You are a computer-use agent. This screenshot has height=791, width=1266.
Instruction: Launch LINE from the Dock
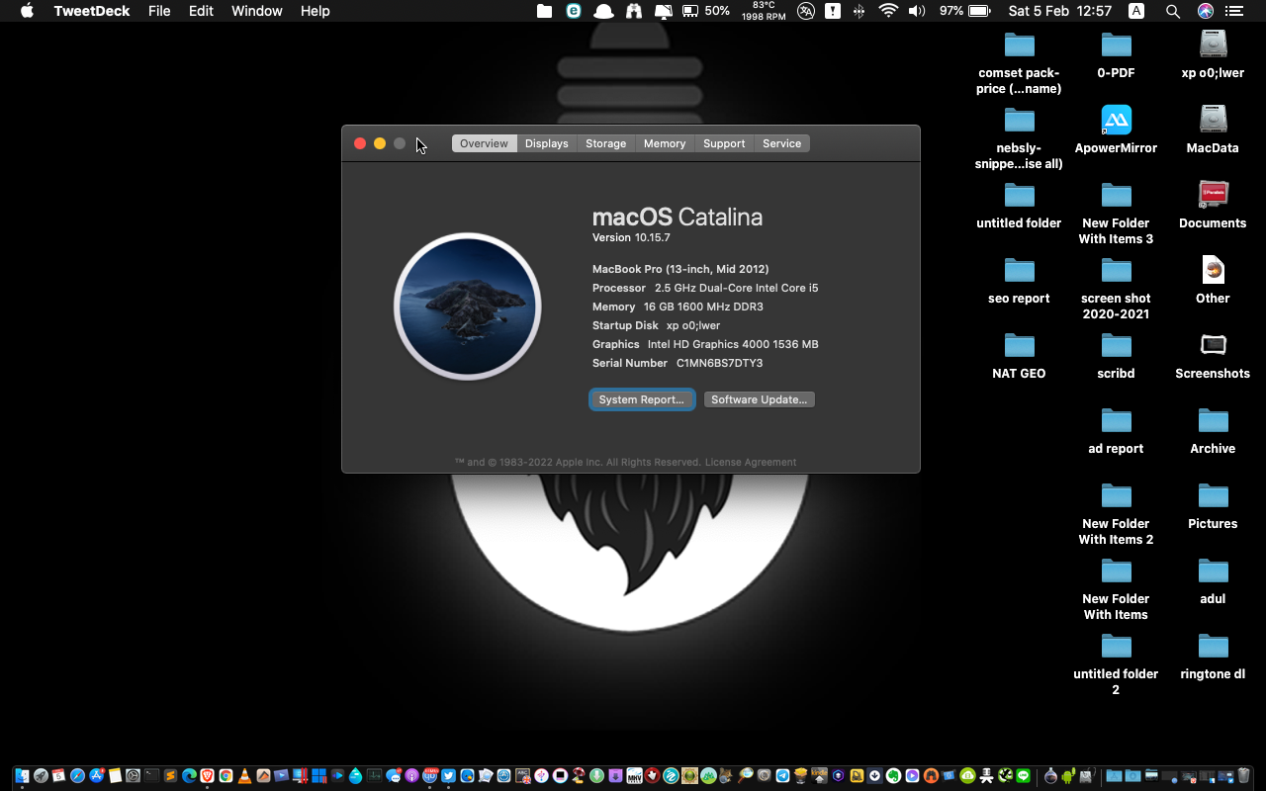point(1024,776)
